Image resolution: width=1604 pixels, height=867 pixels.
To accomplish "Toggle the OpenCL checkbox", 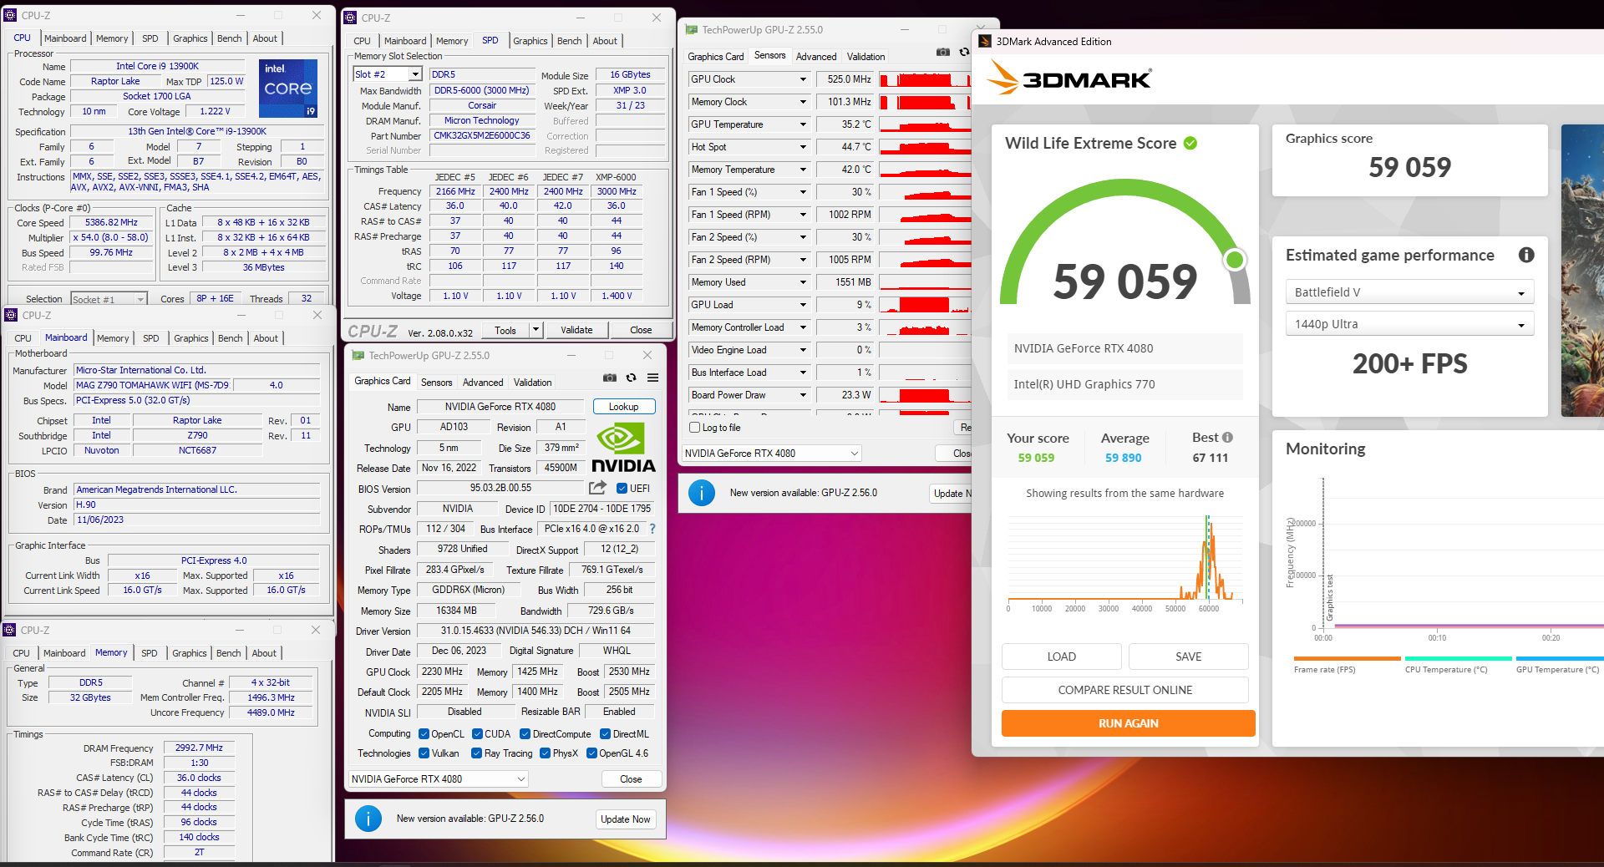I will pyautogui.click(x=424, y=734).
